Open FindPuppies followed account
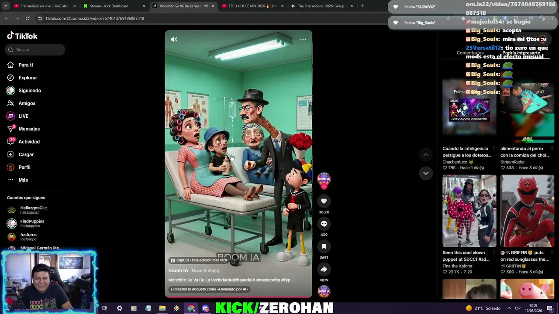This screenshot has width=559, height=314. [x=26, y=223]
